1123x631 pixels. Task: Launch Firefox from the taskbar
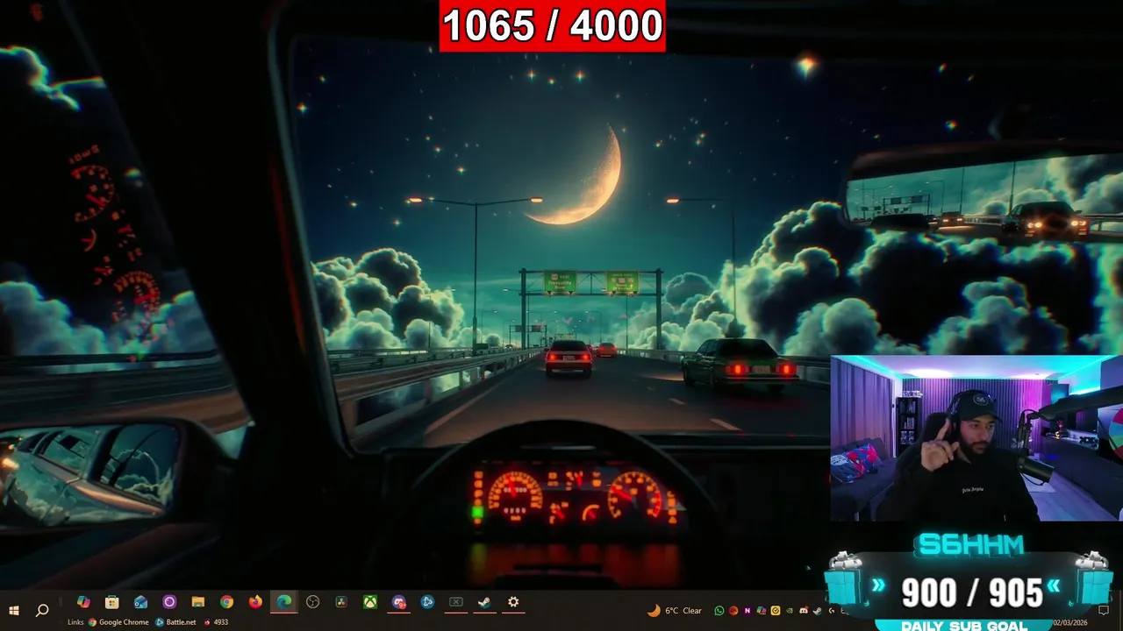pyautogui.click(x=255, y=602)
